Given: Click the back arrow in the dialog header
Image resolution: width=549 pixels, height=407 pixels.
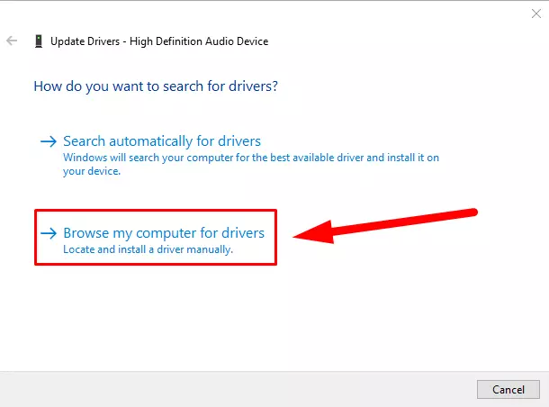Looking at the screenshot, I should pos(12,41).
